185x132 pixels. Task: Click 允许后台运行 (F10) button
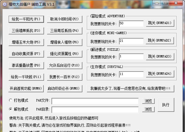pyautogui.click(x=65, y=65)
